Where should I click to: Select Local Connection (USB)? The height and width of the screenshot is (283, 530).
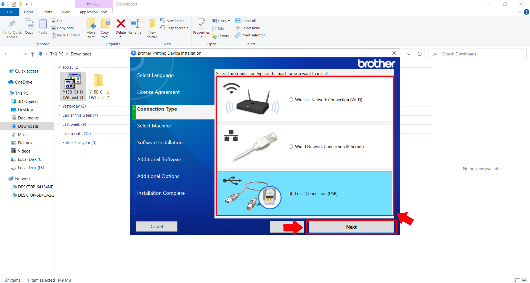[x=291, y=193]
